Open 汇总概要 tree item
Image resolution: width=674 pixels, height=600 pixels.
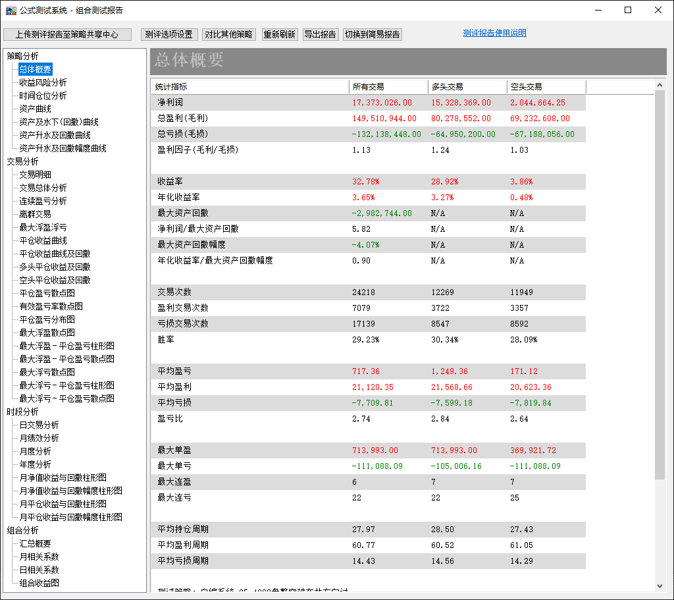(x=36, y=543)
